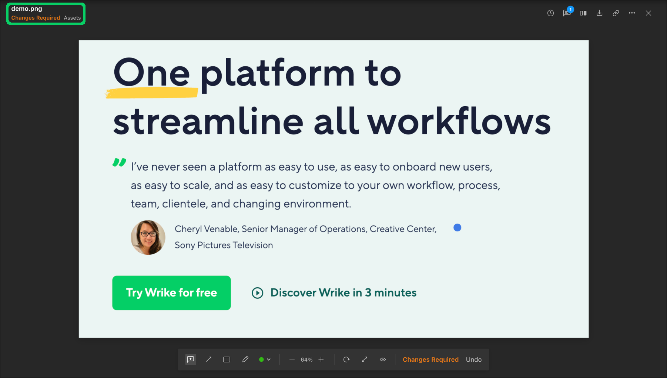Zoom in with the plus button
Viewport: 667px width, 378px height.
click(321, 359)
